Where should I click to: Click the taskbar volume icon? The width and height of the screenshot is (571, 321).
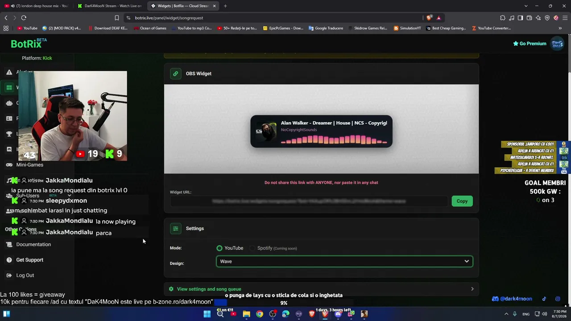click(x=544, y=314)
